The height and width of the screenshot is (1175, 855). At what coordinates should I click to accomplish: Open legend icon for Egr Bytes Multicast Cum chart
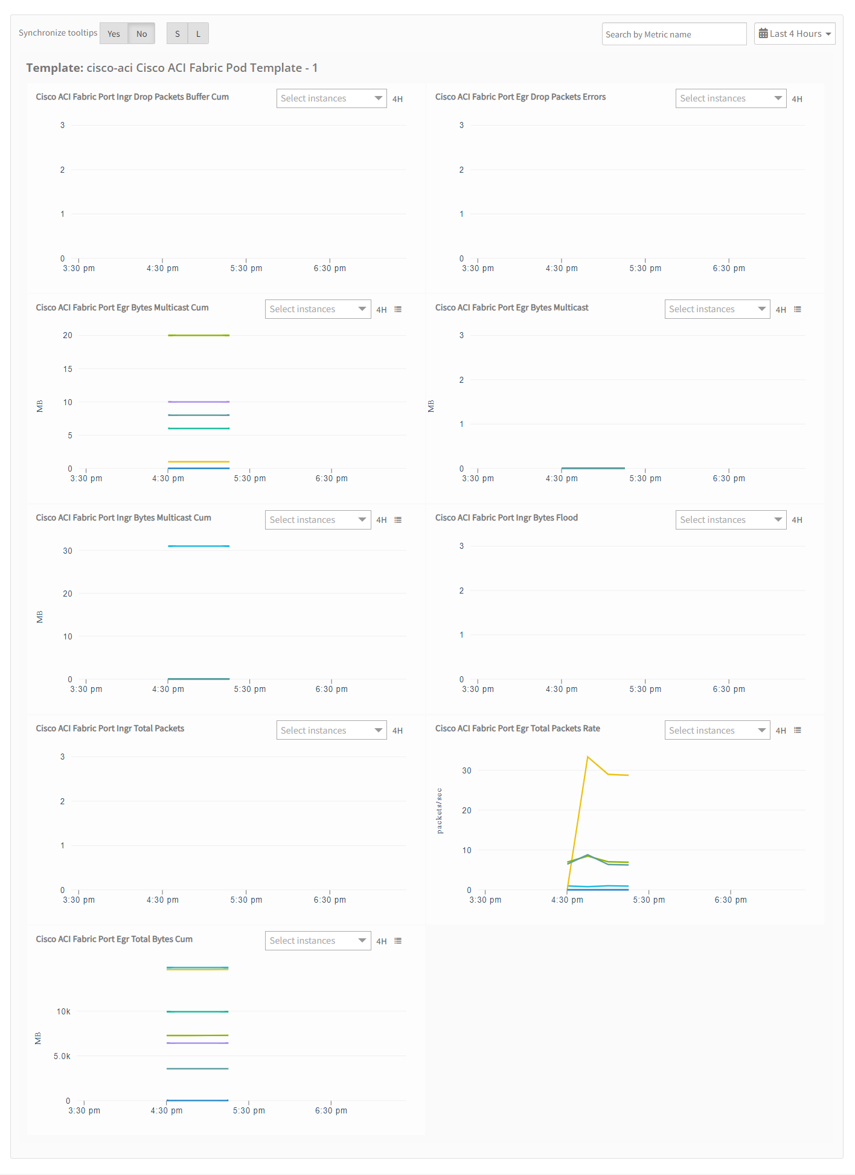point(398,309)
